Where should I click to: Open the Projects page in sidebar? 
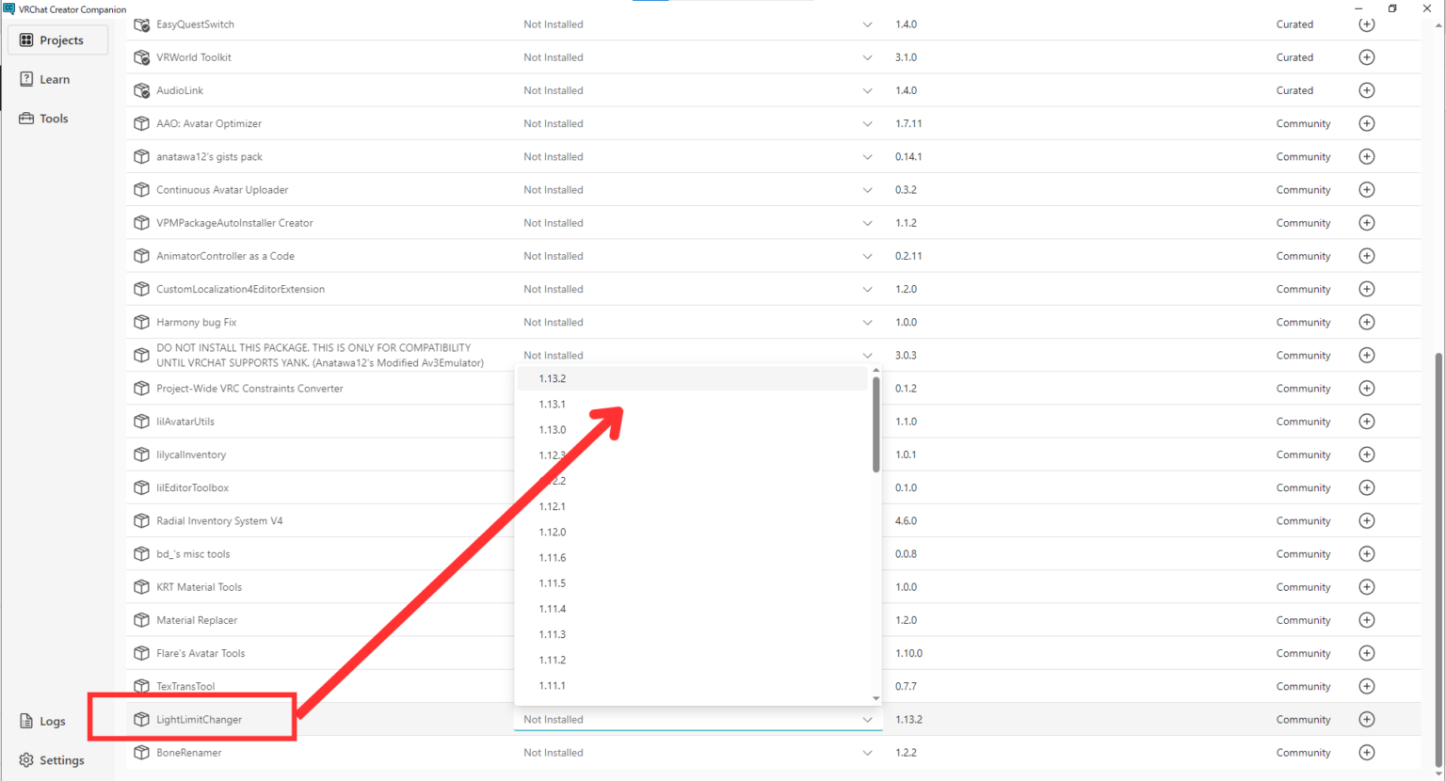coord(58,40)
